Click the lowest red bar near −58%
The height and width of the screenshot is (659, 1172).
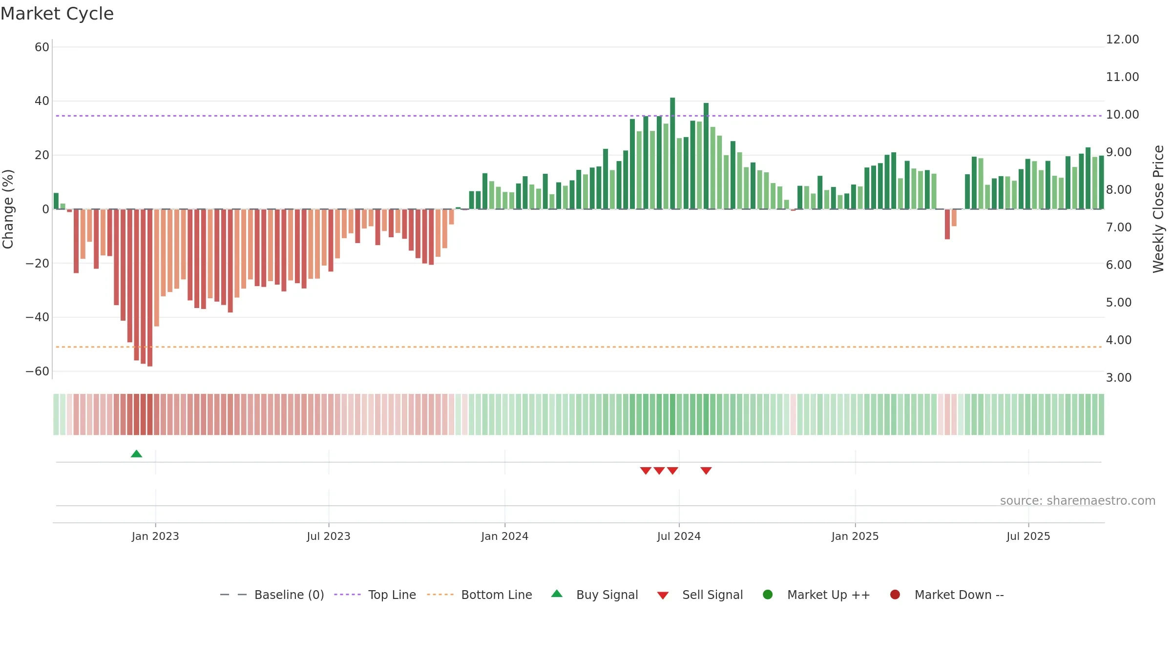[150, 288]
